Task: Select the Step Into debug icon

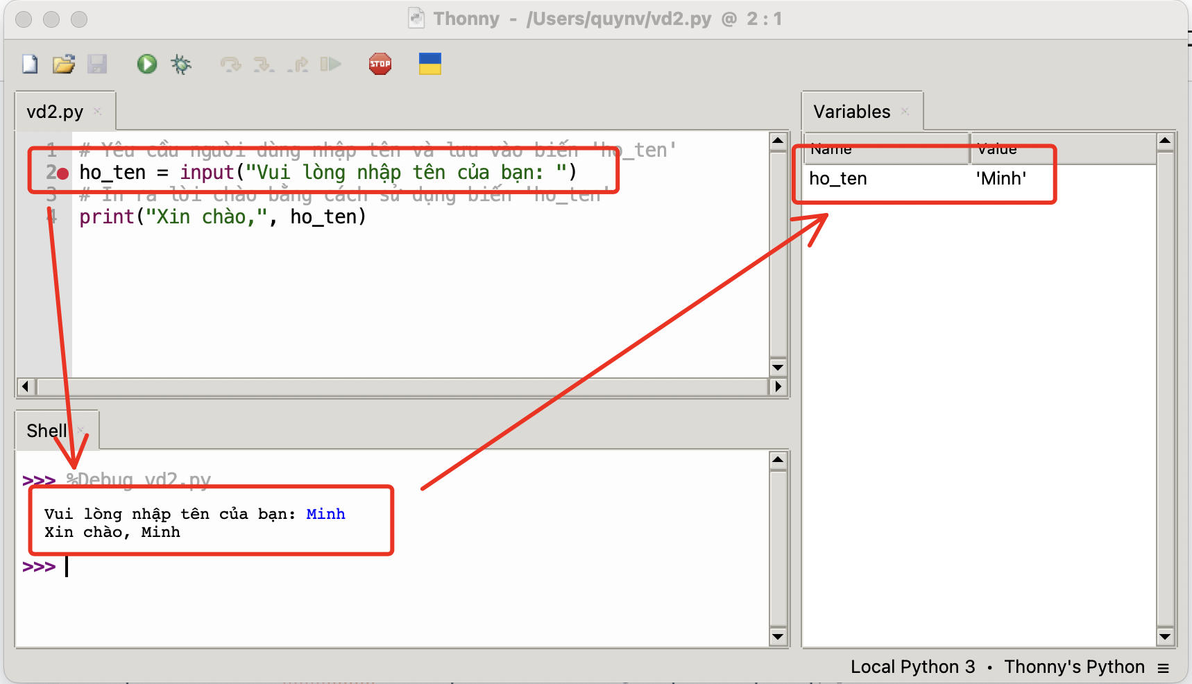Action: [x=263, y=64]
